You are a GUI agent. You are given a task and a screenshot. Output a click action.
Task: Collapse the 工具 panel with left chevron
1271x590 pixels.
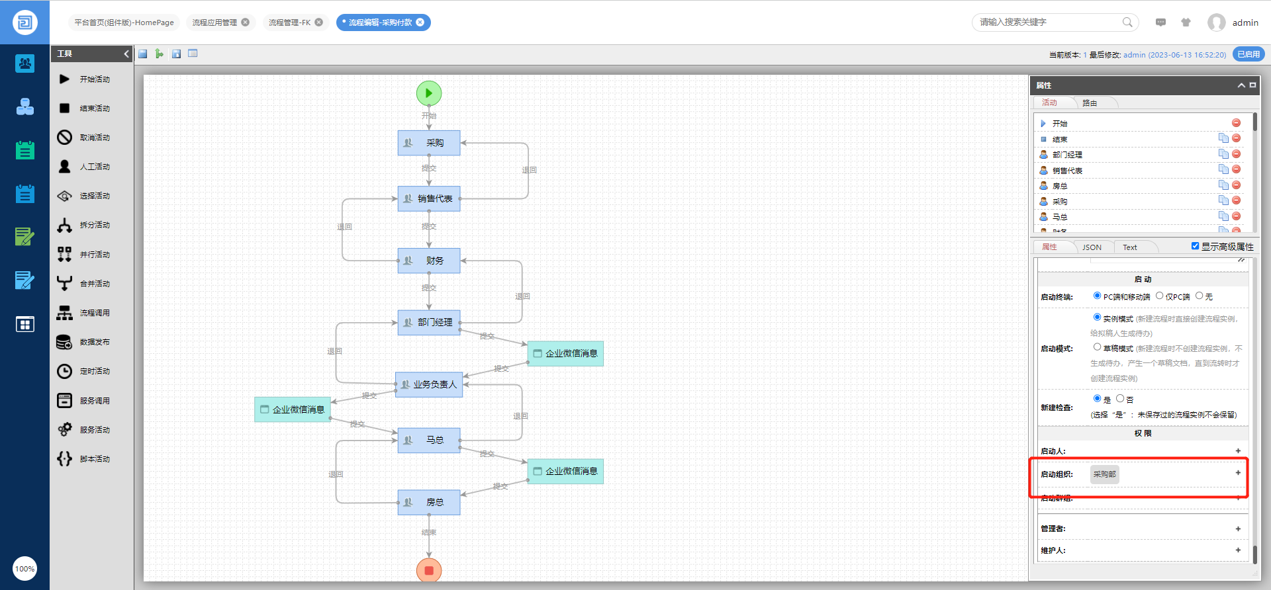pyautogui.click(x=126, y=54)
